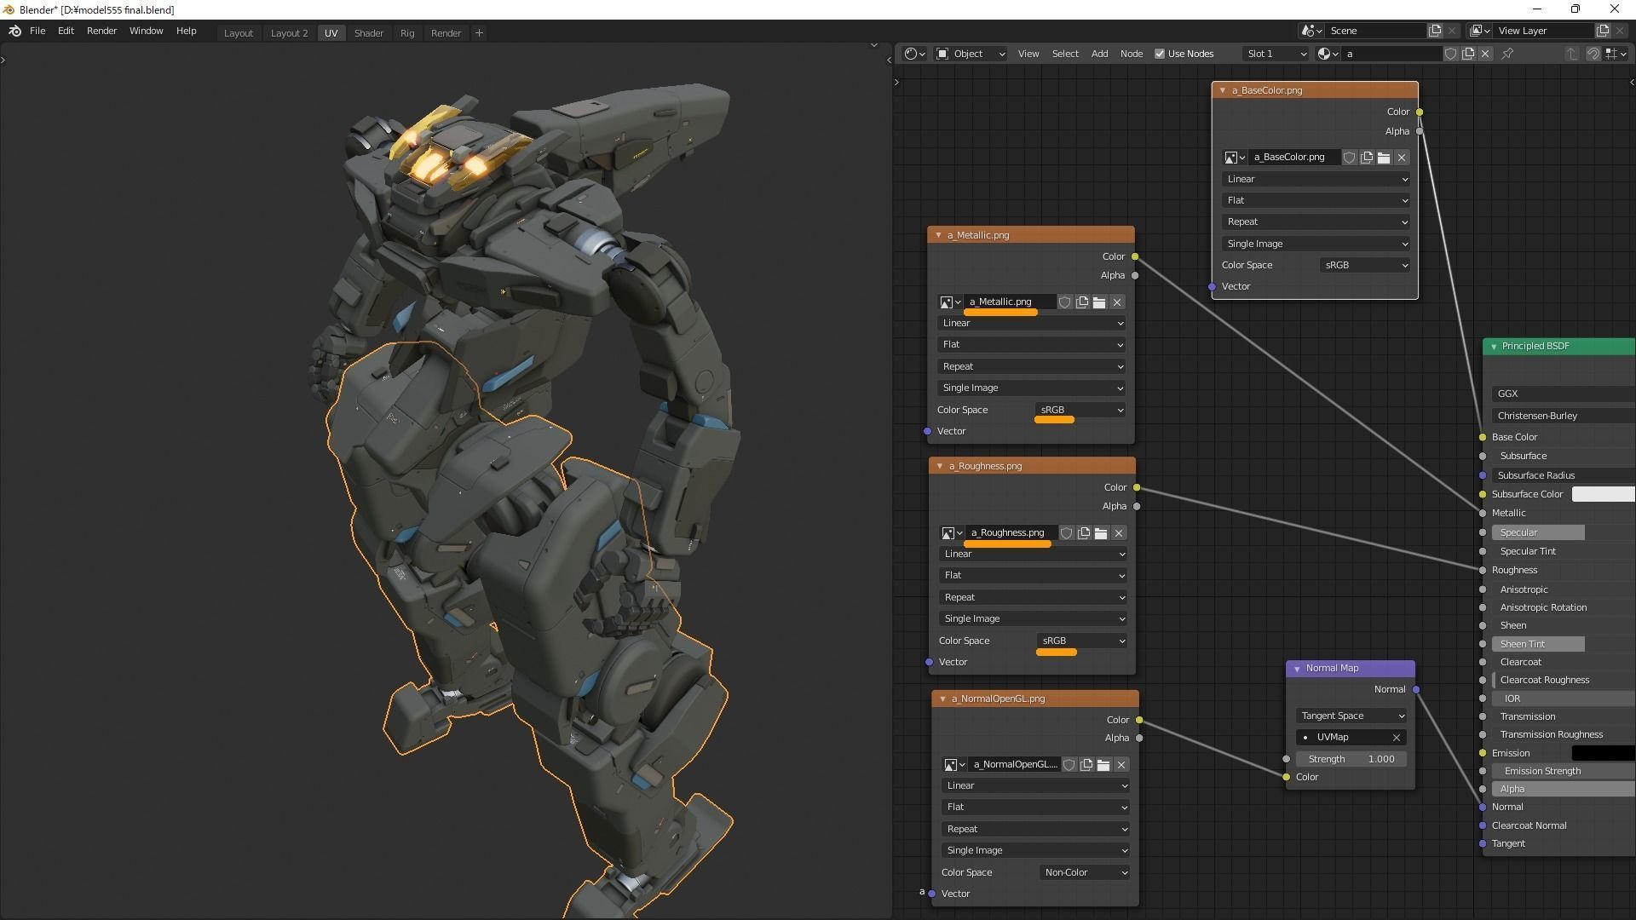The width and height of the screenshot is (1636, 920).
Task: Collapse the Normal Map node
Action: click(1297, 669)
